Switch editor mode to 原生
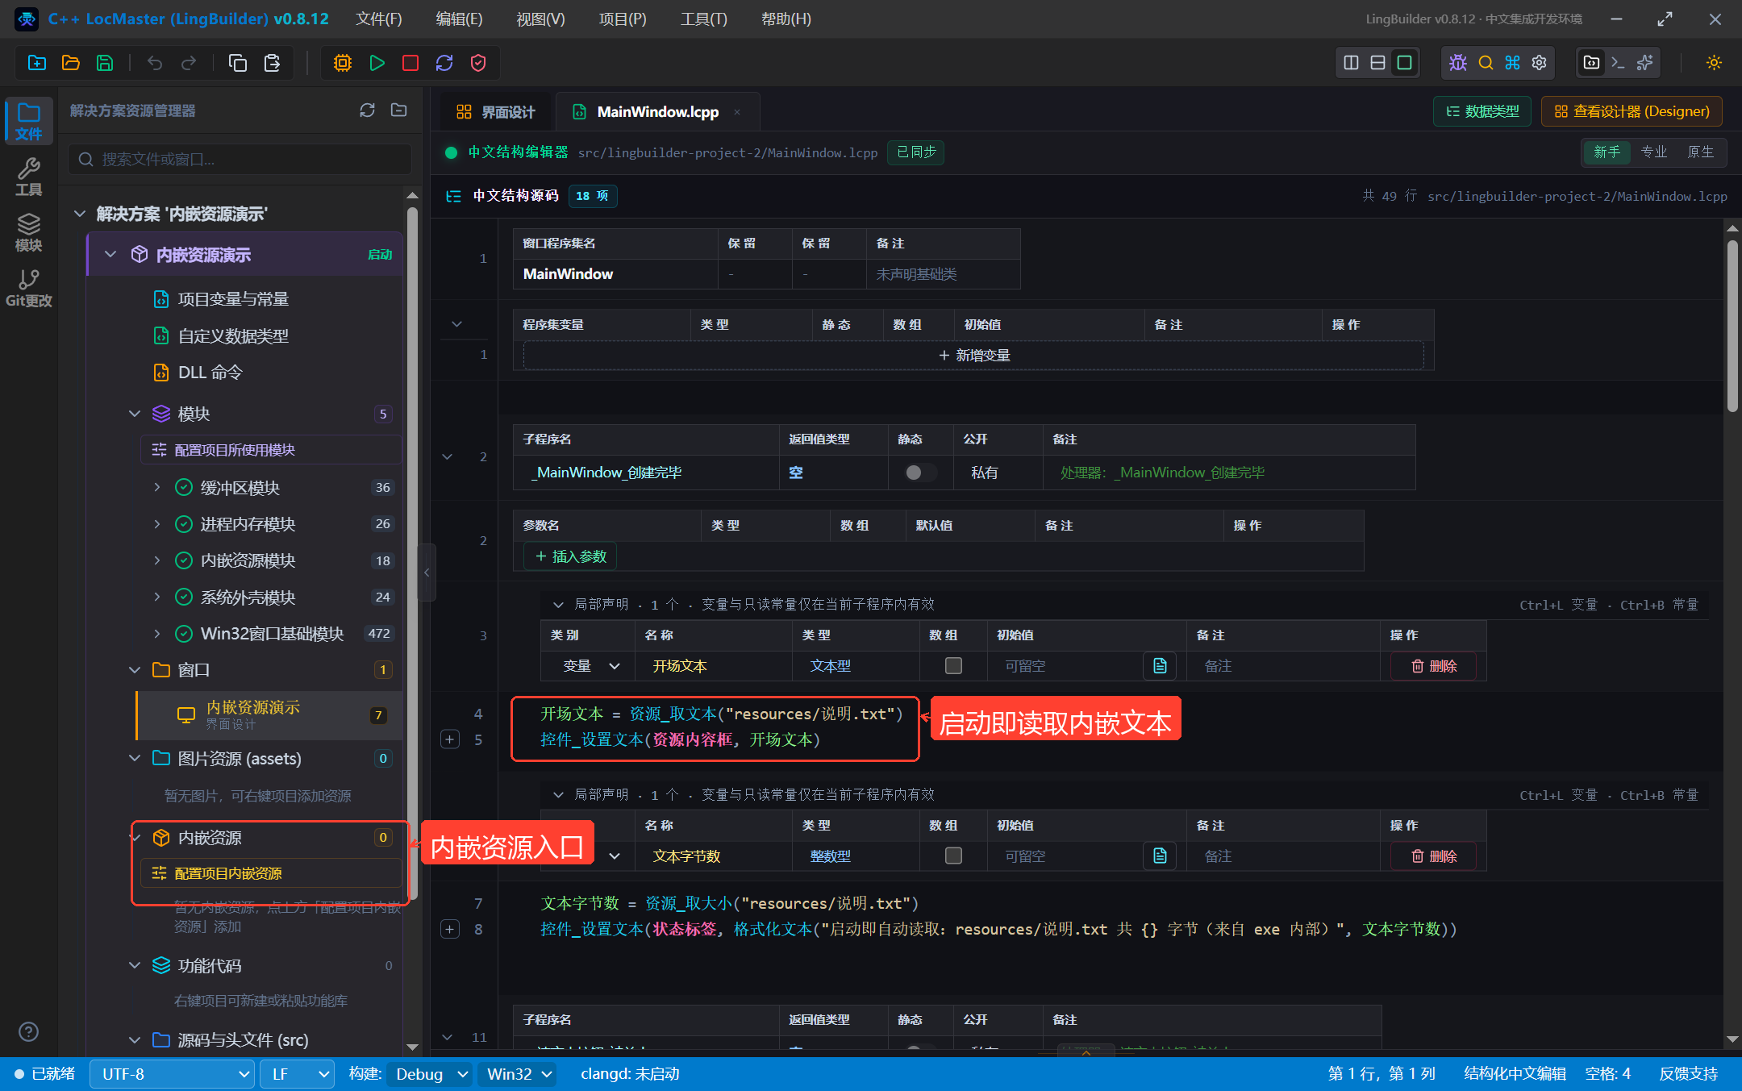 pos(1700,152)
